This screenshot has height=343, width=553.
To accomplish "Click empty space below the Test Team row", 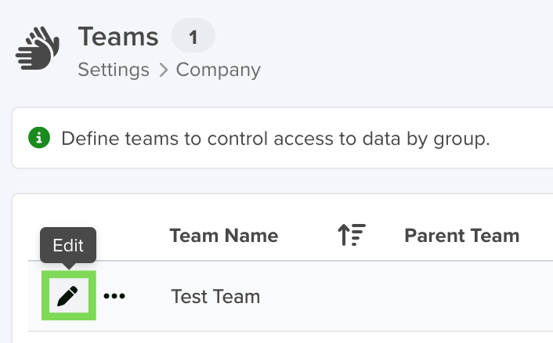I will pyautogui.click(x=282, y=337).
